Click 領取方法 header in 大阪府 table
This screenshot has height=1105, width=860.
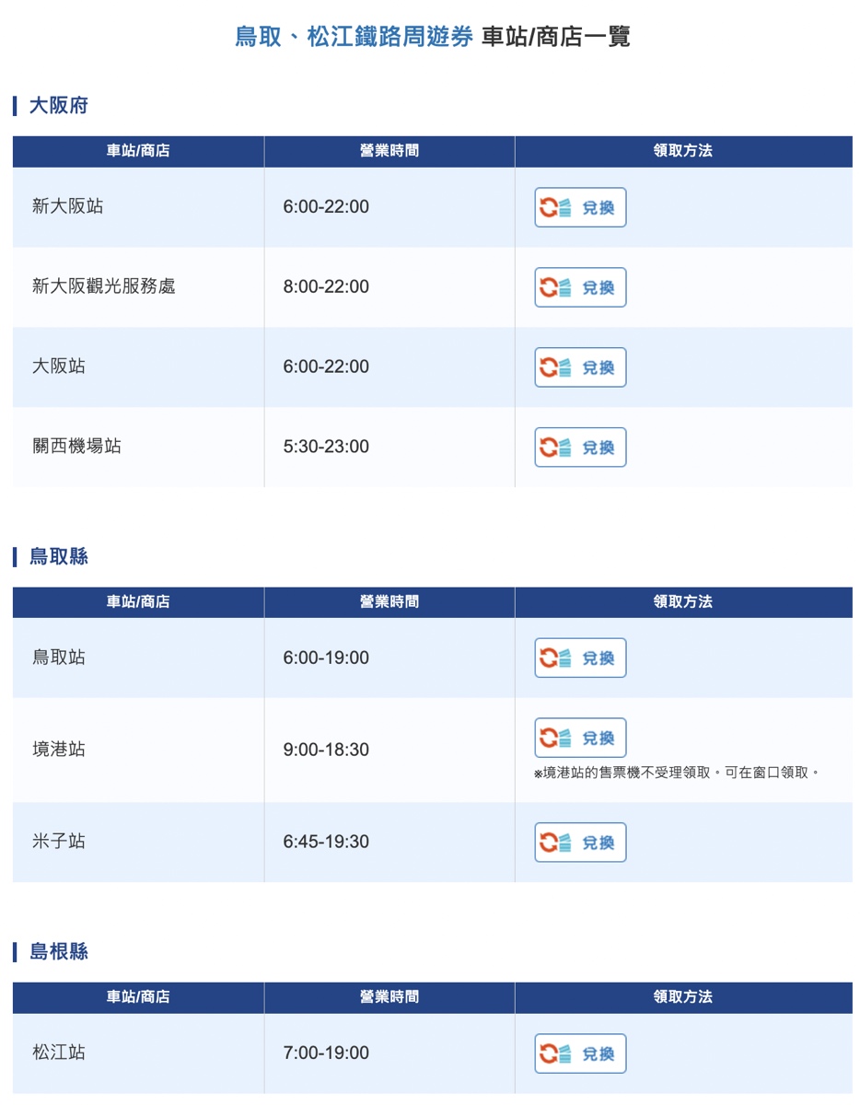pos(683,151)
